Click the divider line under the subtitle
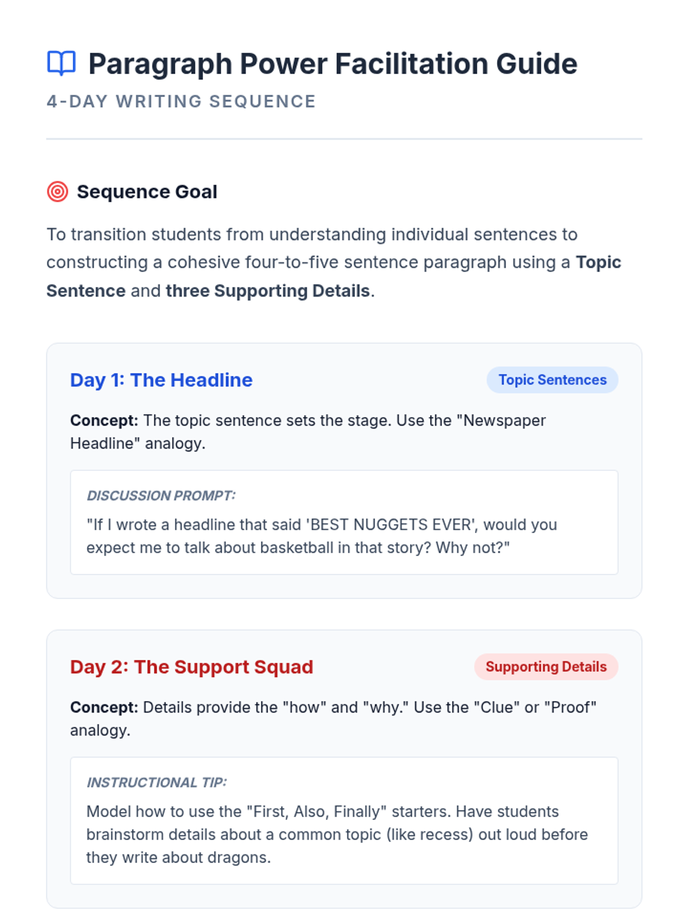 tap(344, 139)
